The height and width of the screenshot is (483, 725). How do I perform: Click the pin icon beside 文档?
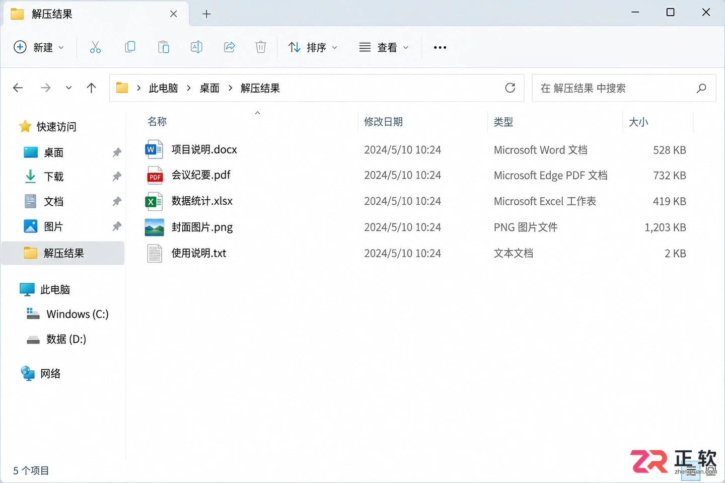click(117, 201)
